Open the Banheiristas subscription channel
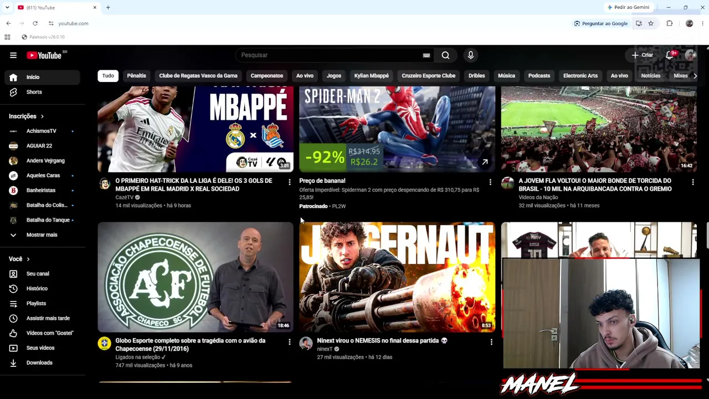 41,191
